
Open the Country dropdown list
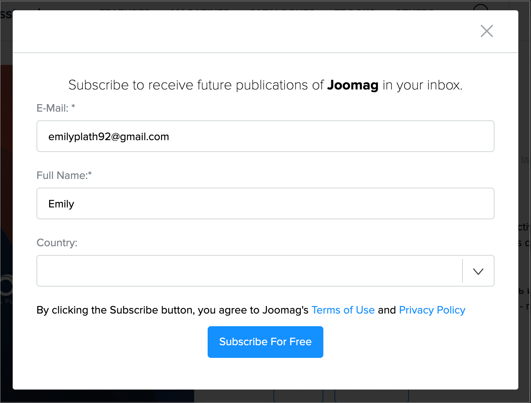[x=250, y=271]
